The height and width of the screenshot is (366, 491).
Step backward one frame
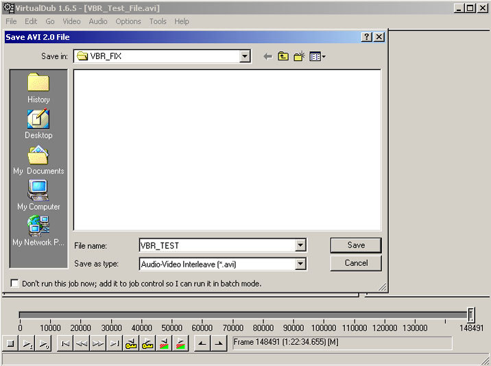tap(82, 344)
